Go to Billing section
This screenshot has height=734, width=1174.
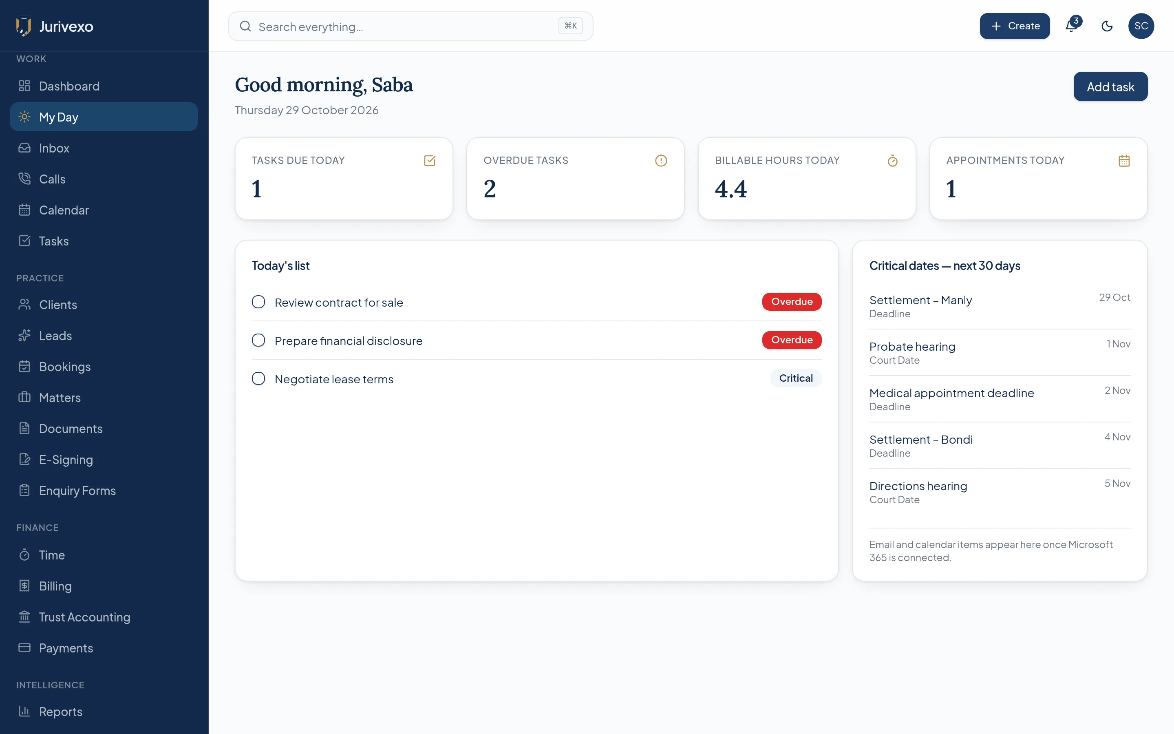tap(104, 586)
